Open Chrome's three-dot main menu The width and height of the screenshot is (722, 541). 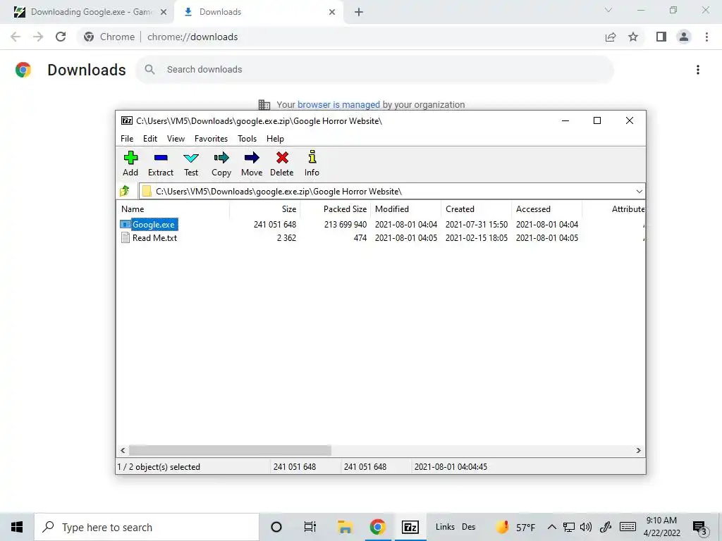tap(706, 37)
